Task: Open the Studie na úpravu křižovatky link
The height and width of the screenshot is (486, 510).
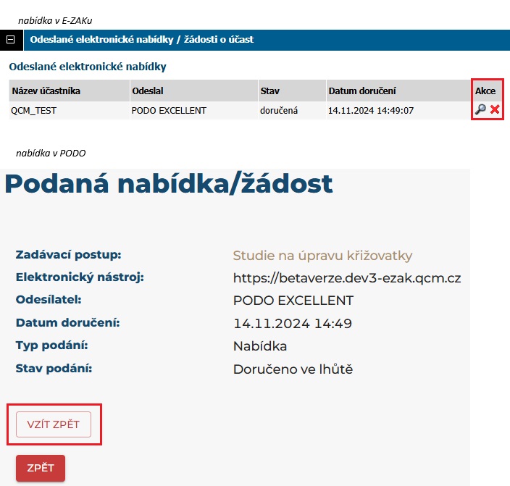Action: (322, 256)
